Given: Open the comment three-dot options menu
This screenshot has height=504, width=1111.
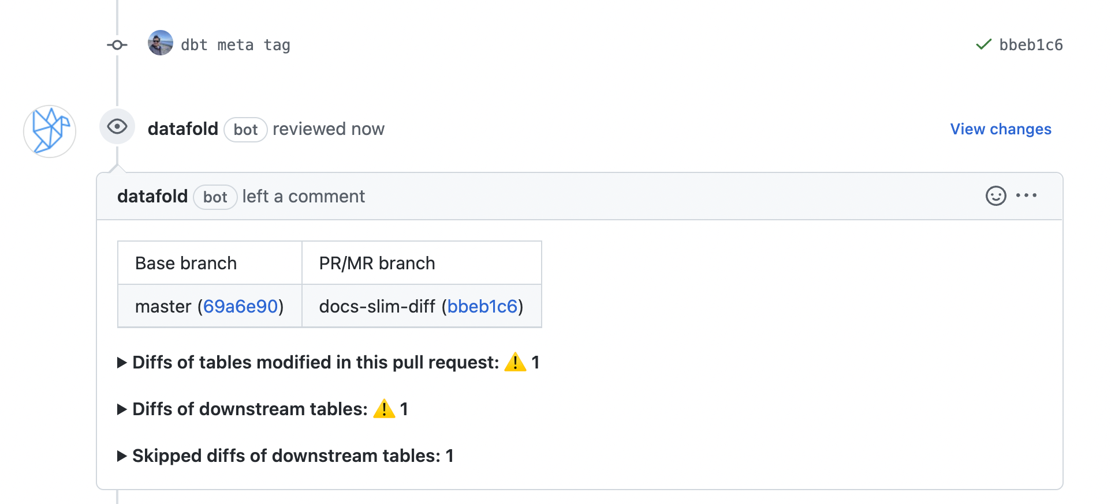Looking at the screenshot, I should click(x=1026, y=195).
